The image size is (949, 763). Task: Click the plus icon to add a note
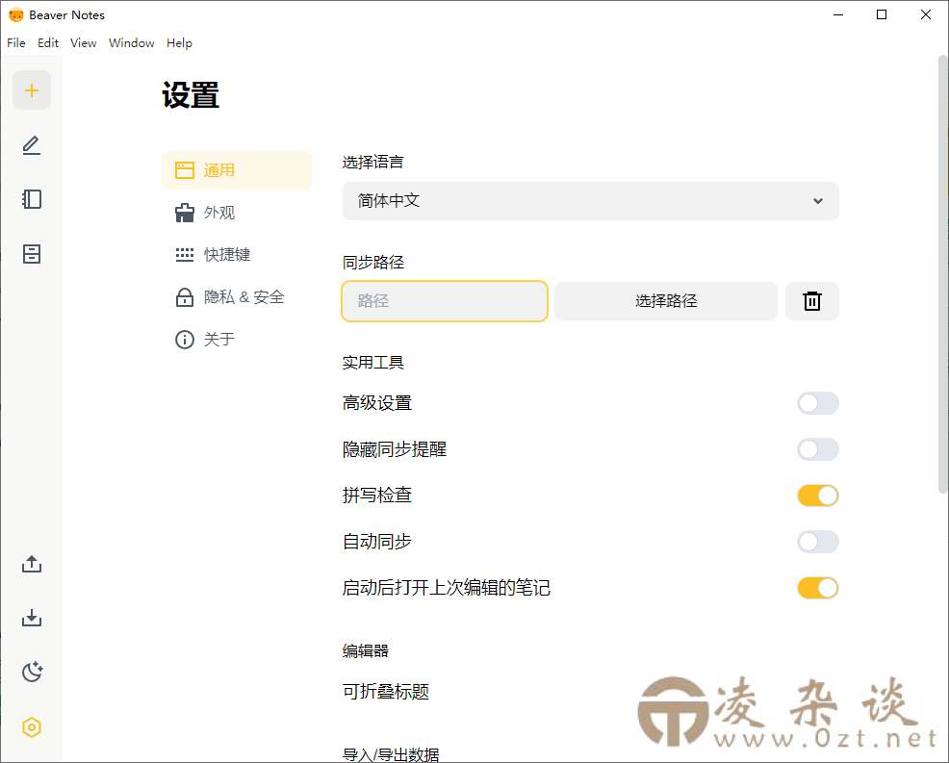(32, 90)
